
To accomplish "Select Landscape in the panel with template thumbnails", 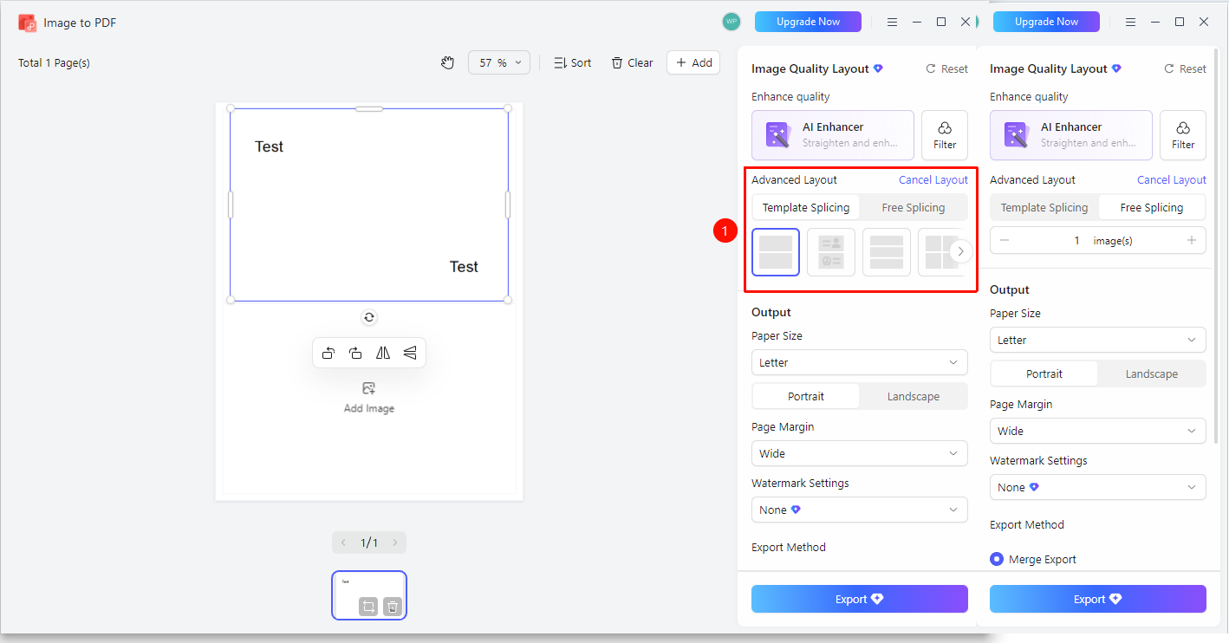I will point(914,396).
